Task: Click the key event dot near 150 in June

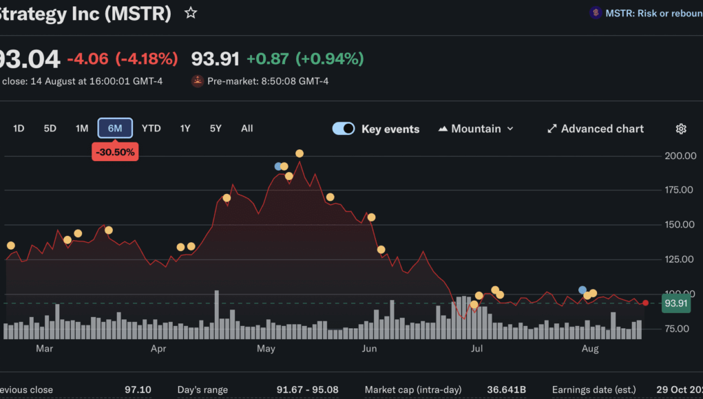Action: (x=371, y=217)
